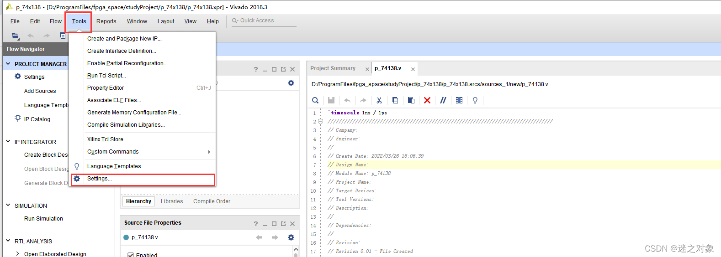Click the lightbulb icon beside Language Templates
721x257 pixels.
point(77,166)
